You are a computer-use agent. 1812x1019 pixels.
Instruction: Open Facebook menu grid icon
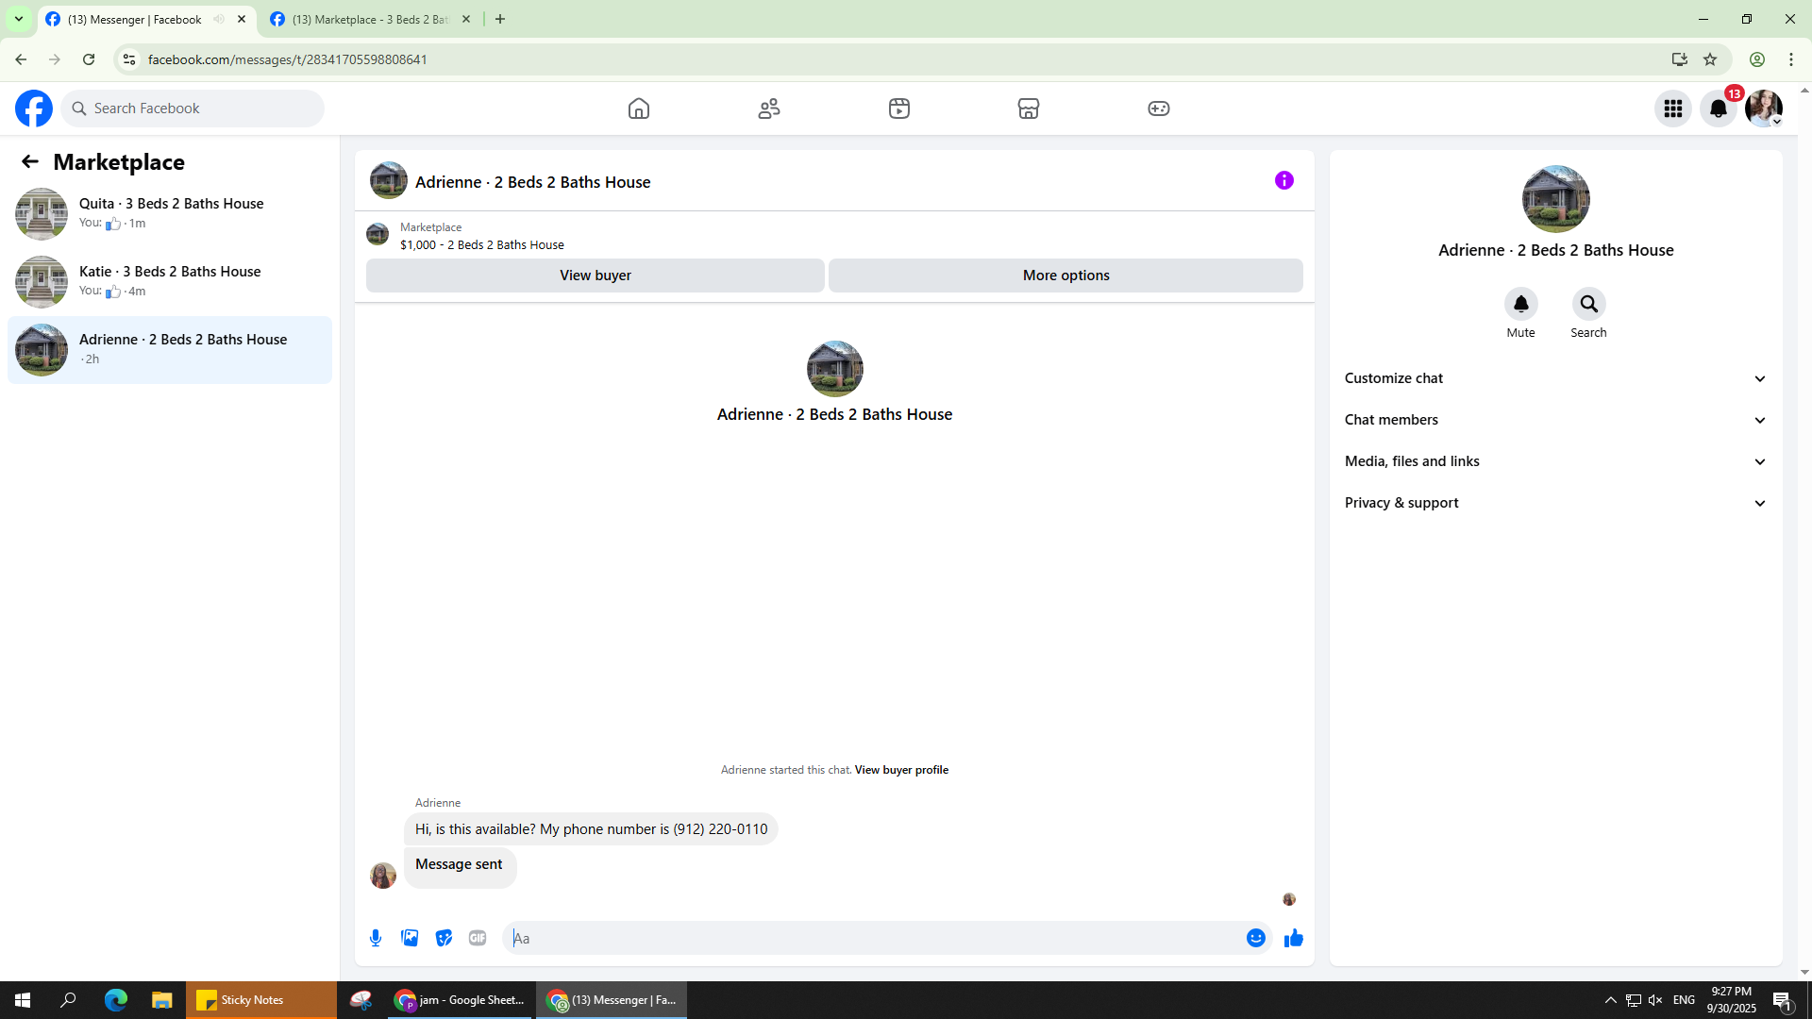pyautogui.click(x=1672, y=109)
